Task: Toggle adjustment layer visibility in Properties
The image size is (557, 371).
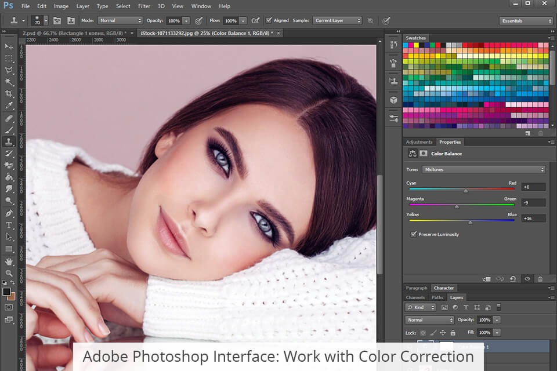Action: (x=527, y=279)
